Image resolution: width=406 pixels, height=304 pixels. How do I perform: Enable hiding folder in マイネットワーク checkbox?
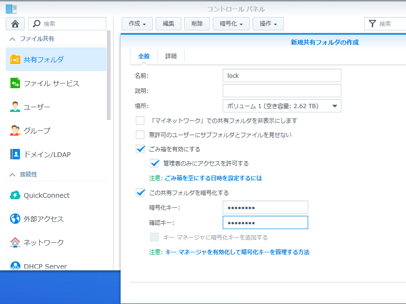click(140, 120)
